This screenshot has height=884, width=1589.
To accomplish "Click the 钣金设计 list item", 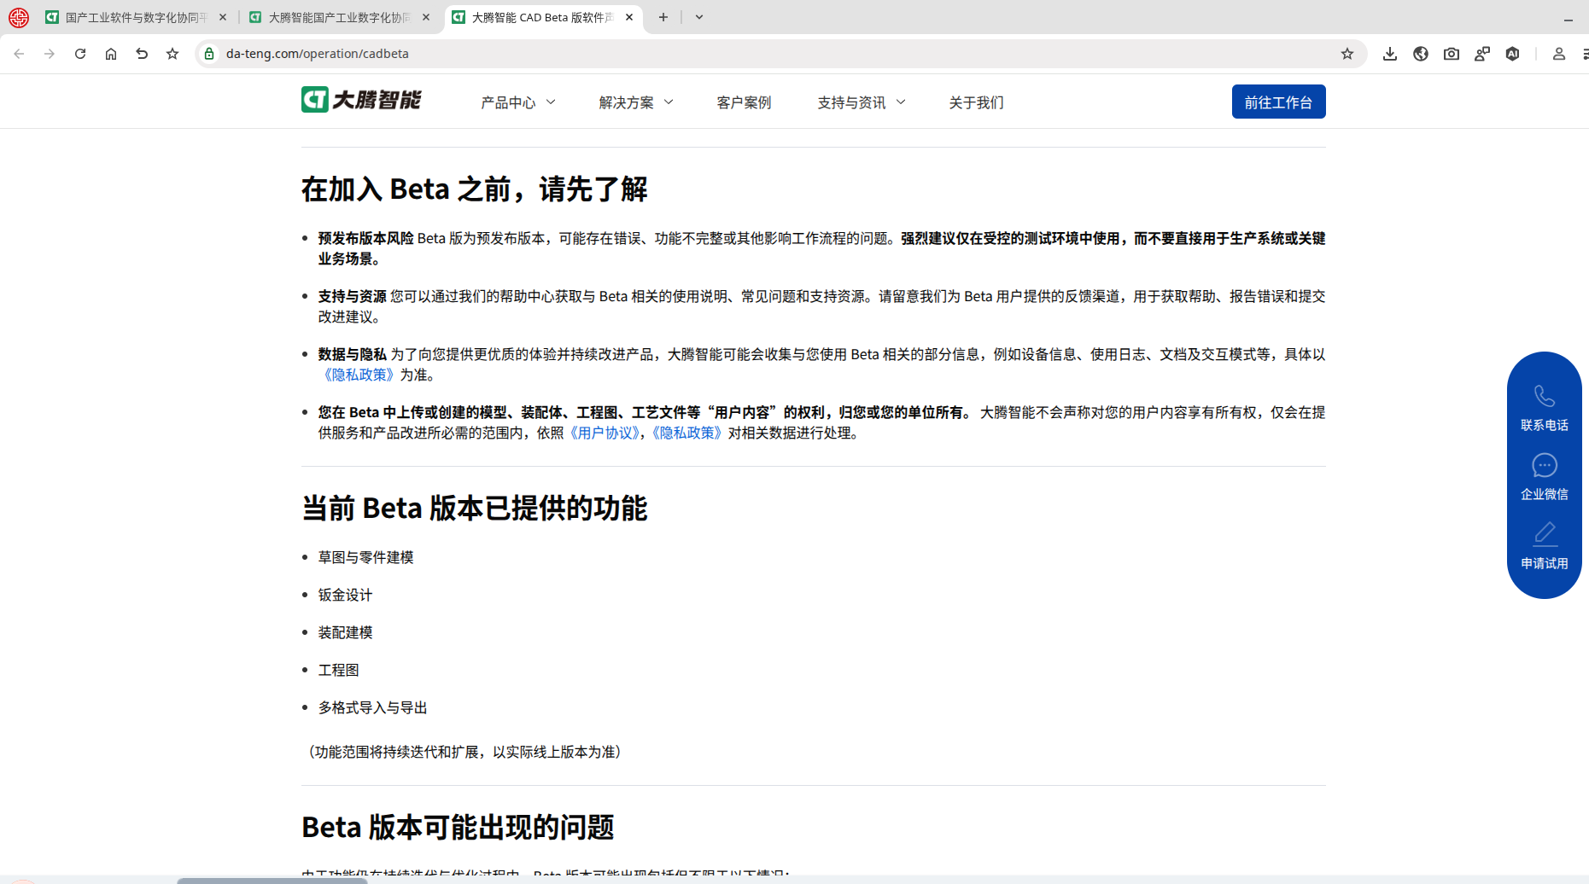I will click(x=345, y=596).
